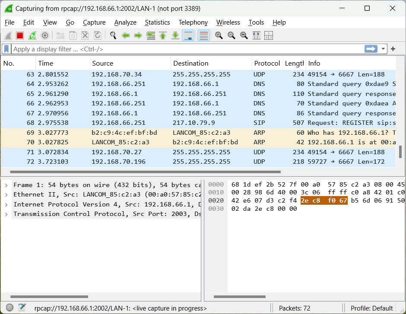This screenshot has height=314, width=406.
Task: Toggle packet list colorization
Action: tap(203, 35)
